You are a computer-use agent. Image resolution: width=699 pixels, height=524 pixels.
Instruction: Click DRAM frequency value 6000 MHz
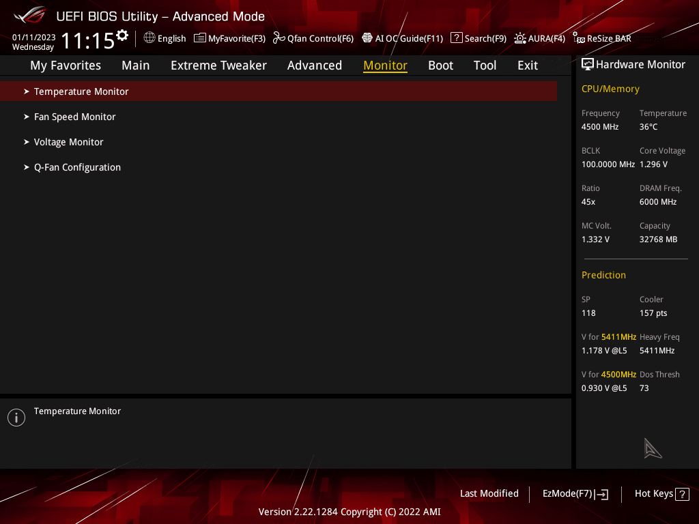[x=658, y=202]
